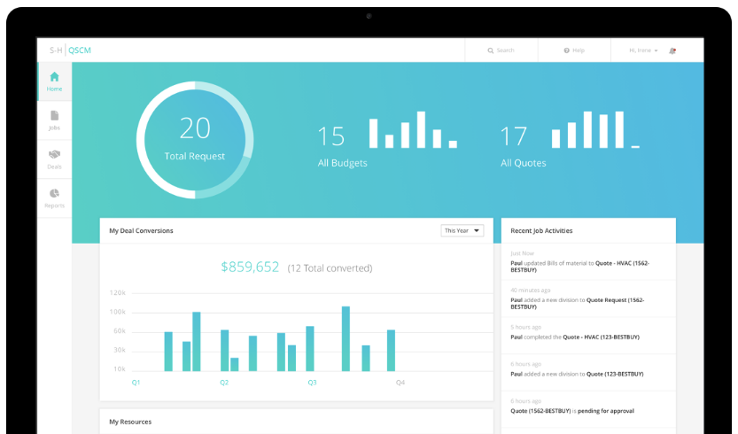
Task: Click the Q3 axis label
Action: pos(312,383)
